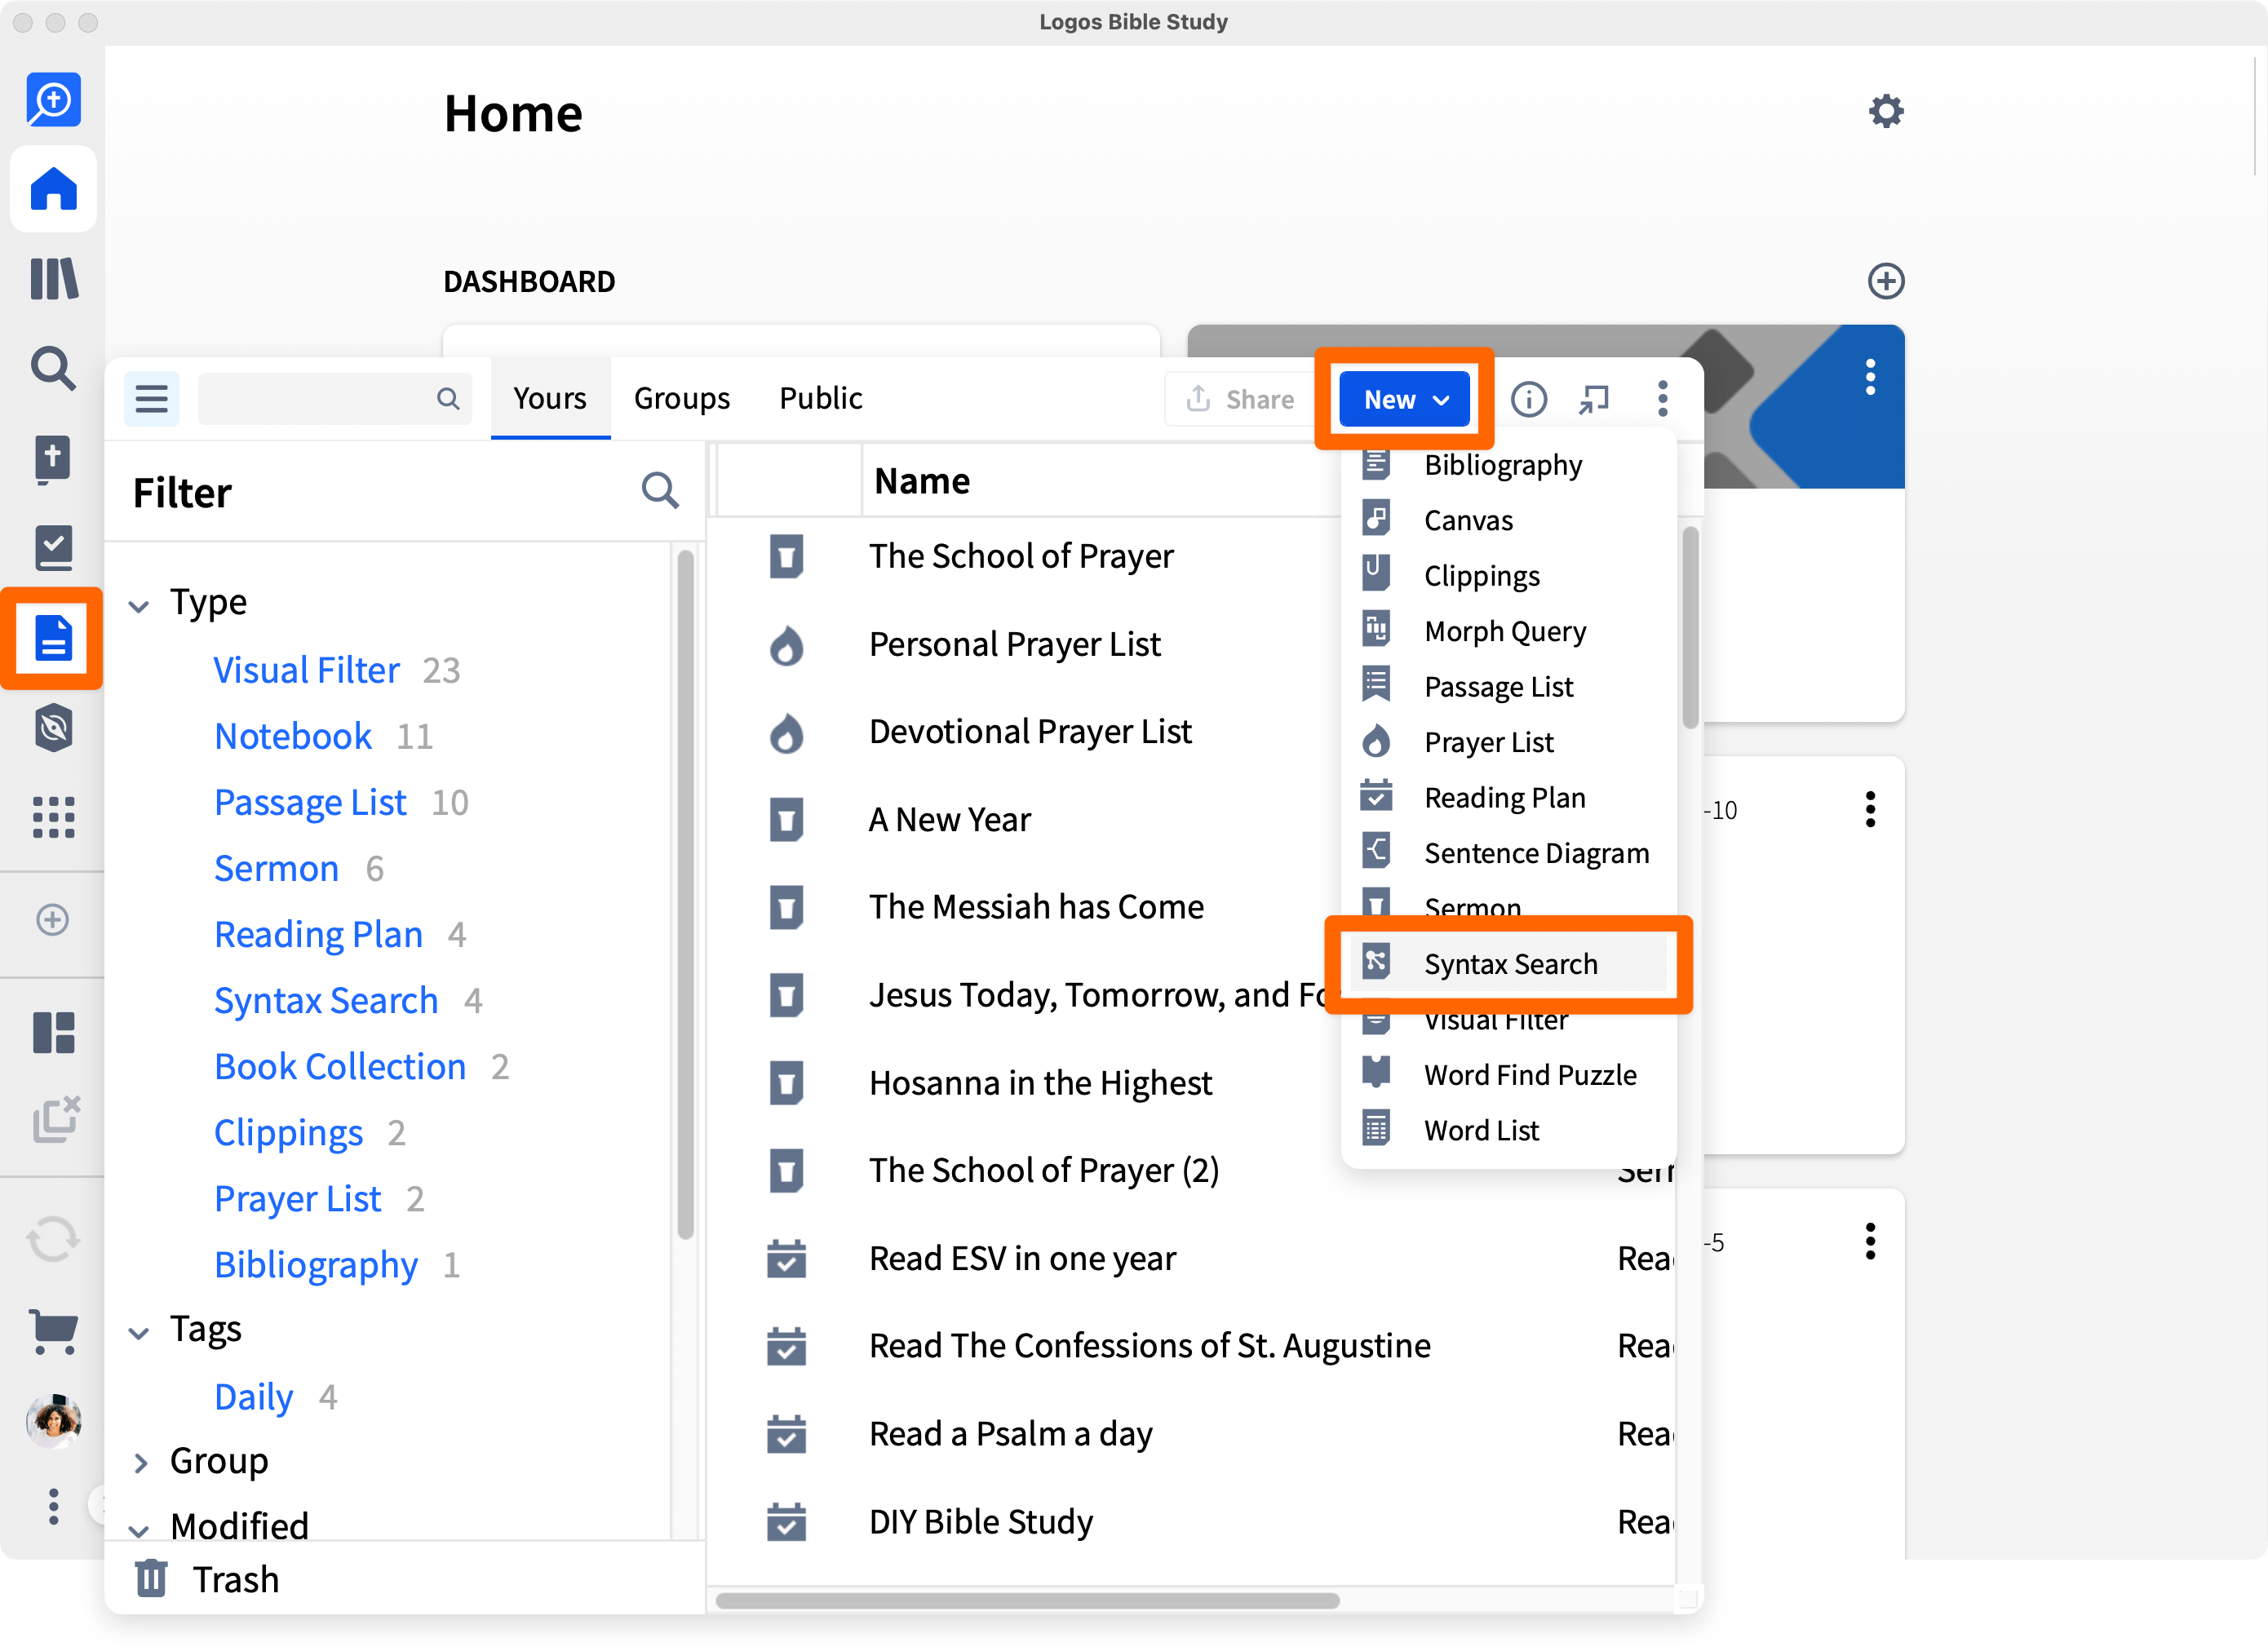Image resolution: width=2268 pixels, height=1651 pixels.
Task: Choose Word Find Puzzle from New menu
Action: click(x=1509, y=1075)
